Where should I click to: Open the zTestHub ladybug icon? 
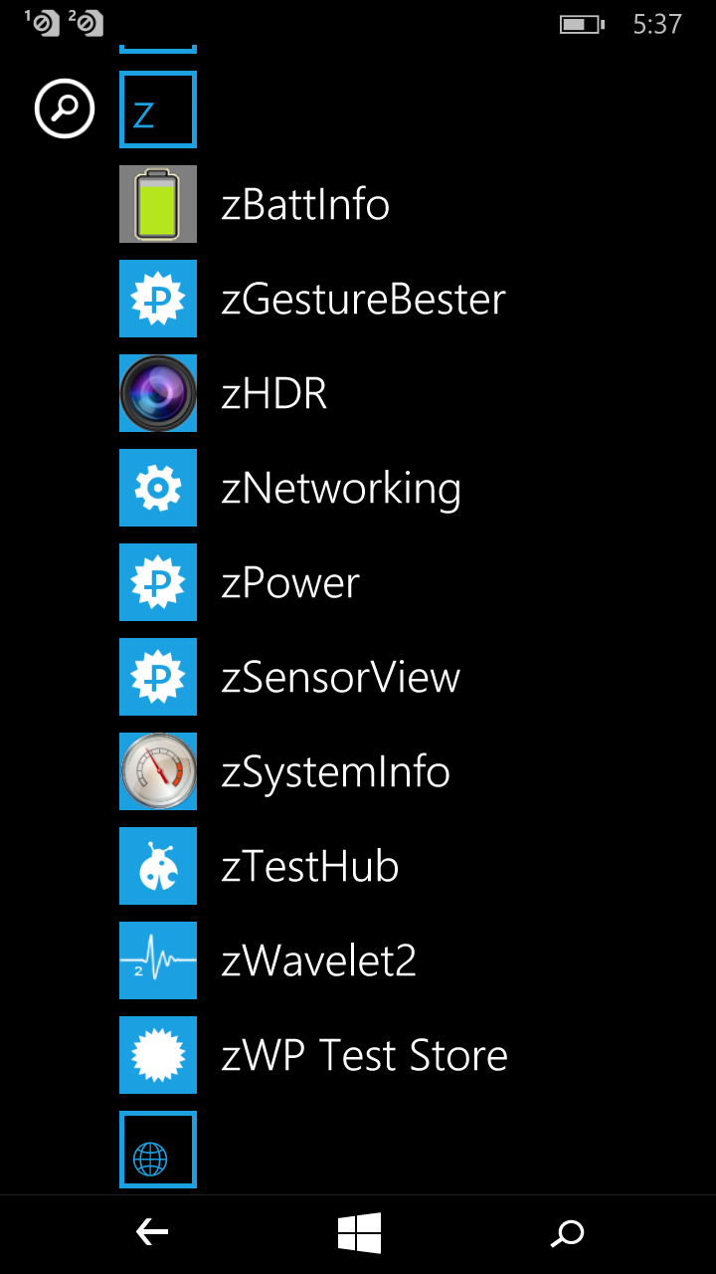tap(158, 866)
